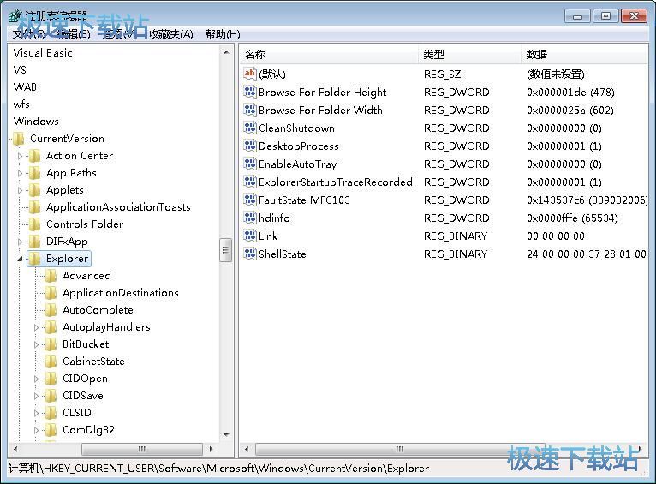Image resolution: width=656 pixels, height=484 pixels.
Task: Click the data value 0x0000fffe (65534)
Action: point(572,218)
